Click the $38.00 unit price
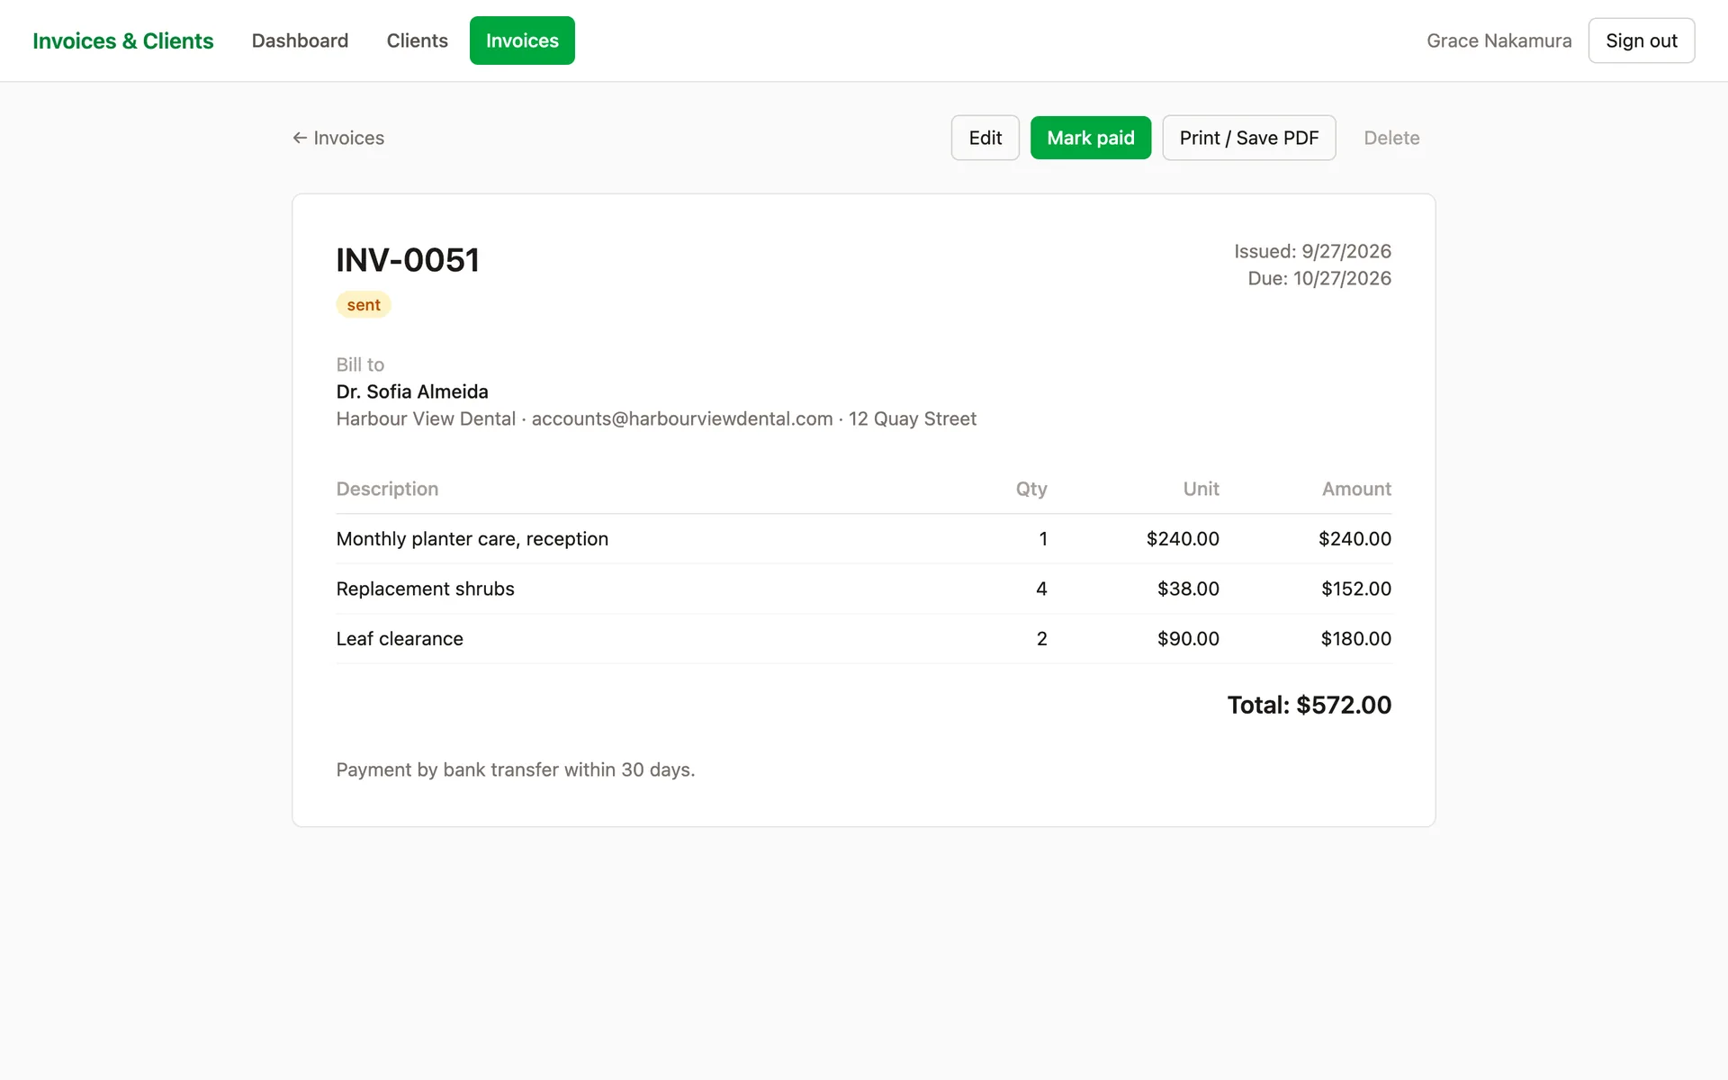Viewport: 1728px width, 1080px height. [1188, 589]
